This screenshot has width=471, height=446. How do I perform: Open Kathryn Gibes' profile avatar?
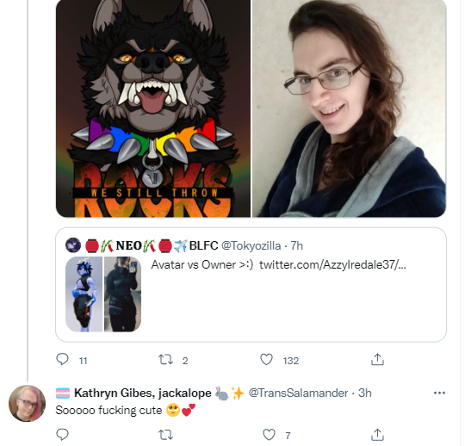(x=27, y=403)
